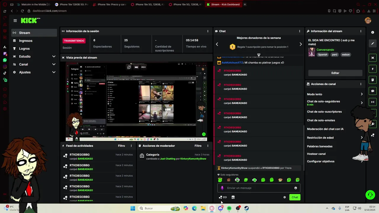Click pop-out icon on stream preview

[129, 67]
